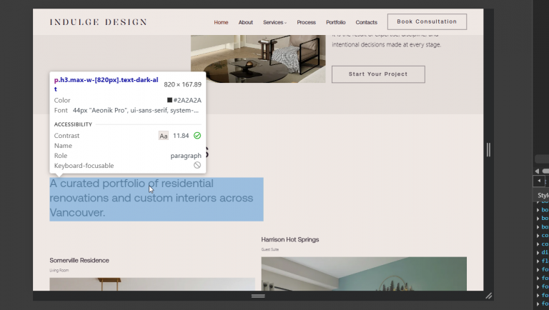The image size is (549, 310).
Task: Click the highlighted curated portfolio paragraph
Action: (156, 199)
